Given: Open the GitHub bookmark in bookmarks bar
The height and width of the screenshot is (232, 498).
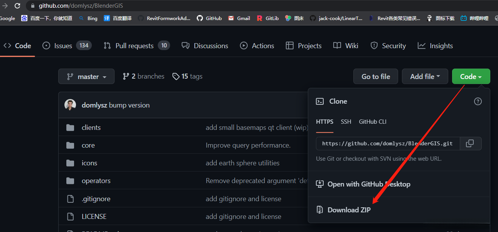Looking at the screenshot, I should click(209, 18).
